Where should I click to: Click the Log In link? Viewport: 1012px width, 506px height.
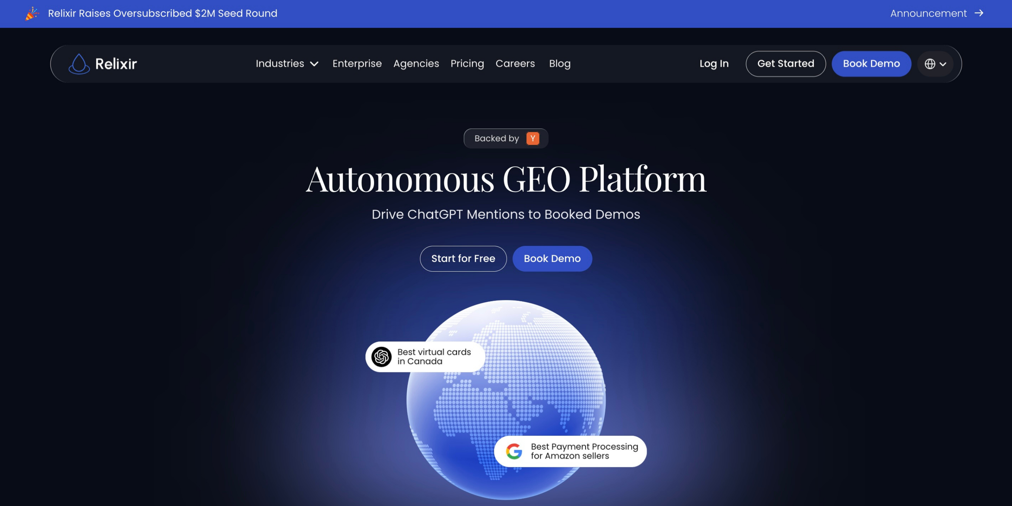click(714, 64)
